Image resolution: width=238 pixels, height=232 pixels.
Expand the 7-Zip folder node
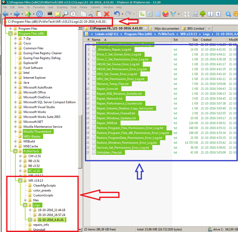[15, 38]
